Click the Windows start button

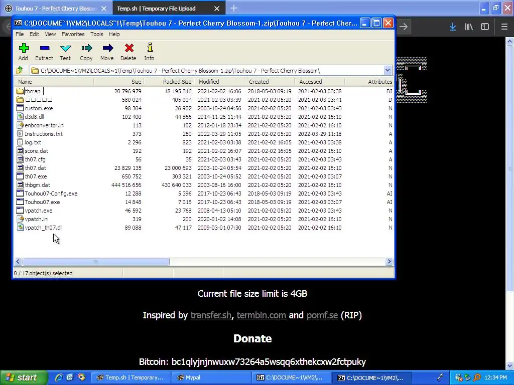[24, 377]
